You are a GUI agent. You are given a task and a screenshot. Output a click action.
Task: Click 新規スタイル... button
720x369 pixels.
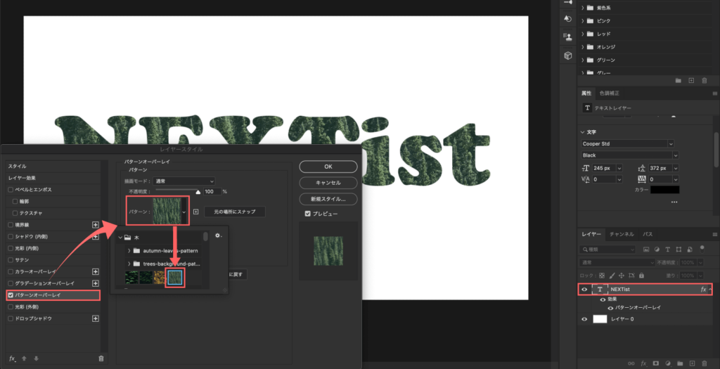[x=328, y=199]
